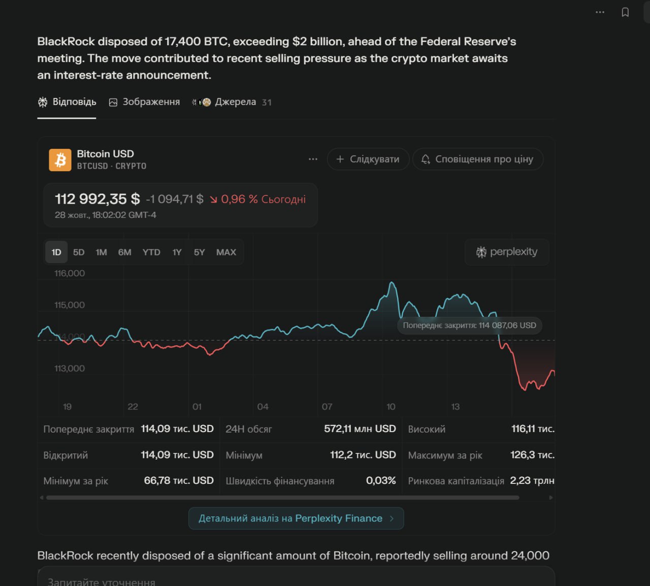Switch to the Відповідь tab
650x586 pixels.
pos(67,102)
